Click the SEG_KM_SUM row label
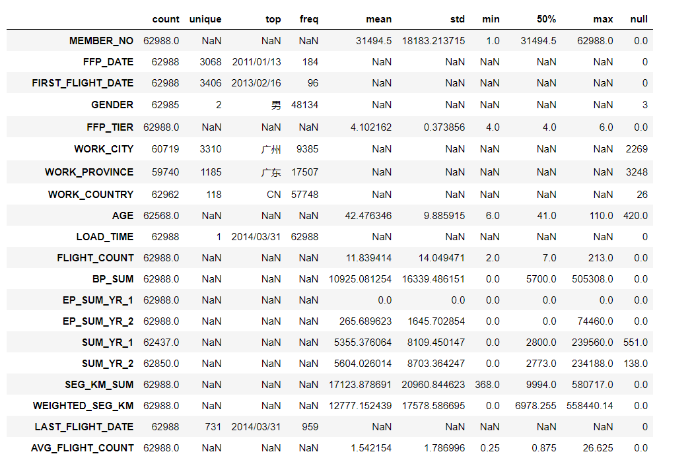The height and width of the screenshot is (456, 692). [x=99, y=384]
